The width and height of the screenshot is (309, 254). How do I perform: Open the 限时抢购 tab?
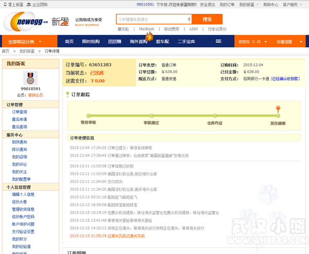tap(91, 41)
